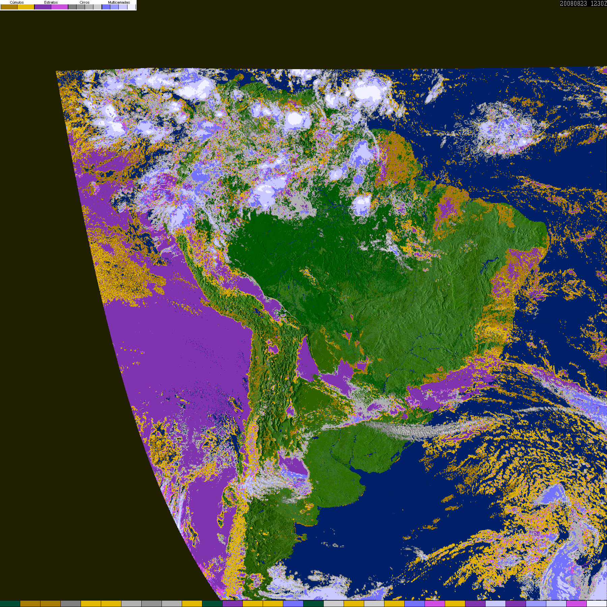
Task: Click the 'Cúmulos' legend label
Action: pyautogui.click(x=17, y=2)
